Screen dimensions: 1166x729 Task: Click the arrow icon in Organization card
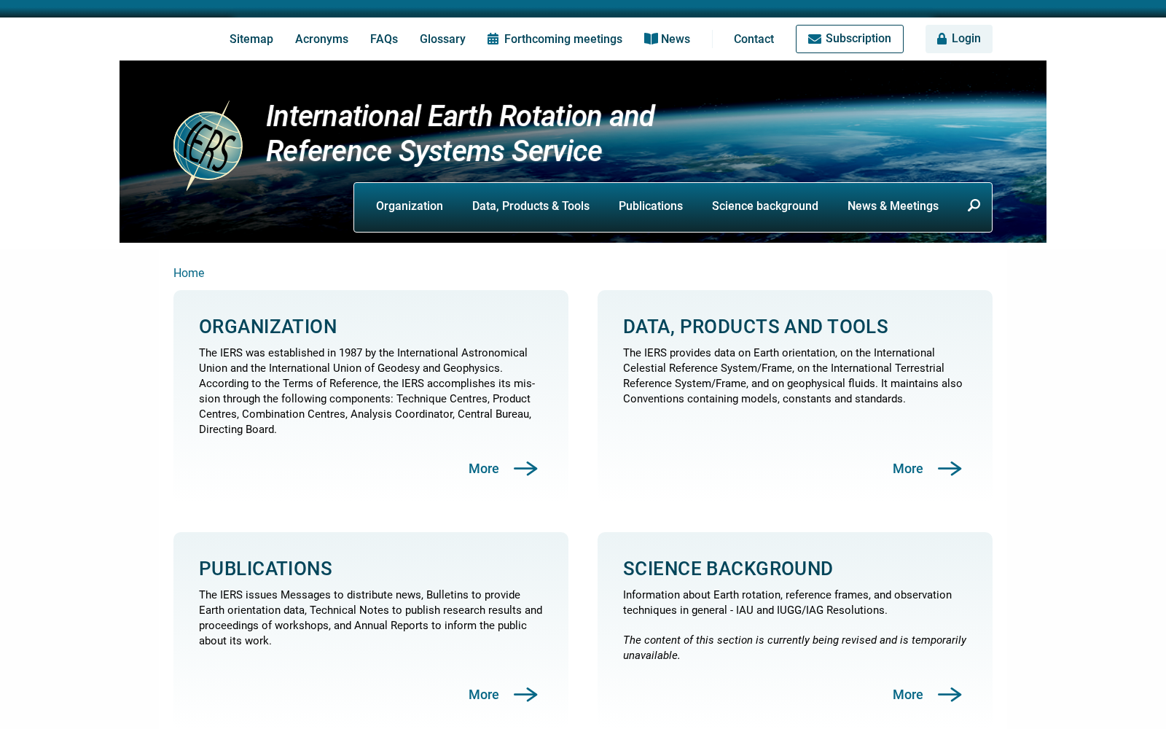coord(525,469)
